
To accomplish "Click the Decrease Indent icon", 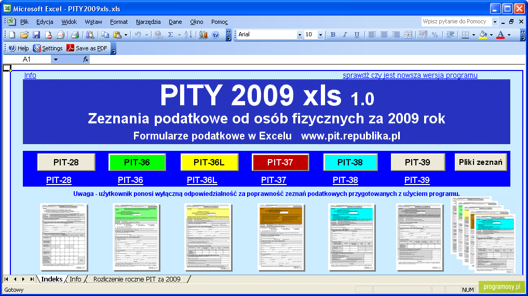I will [450, 35].
